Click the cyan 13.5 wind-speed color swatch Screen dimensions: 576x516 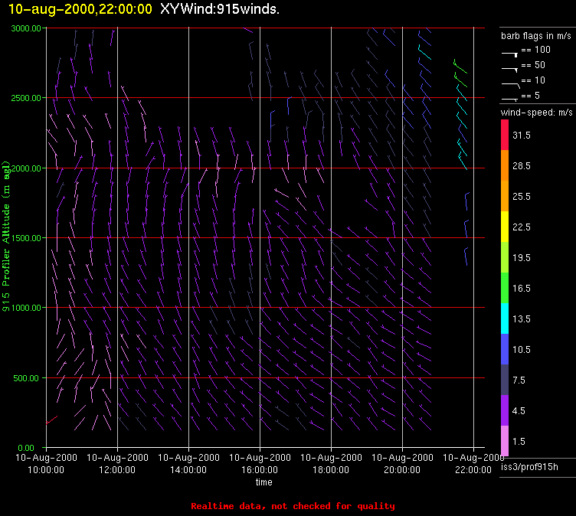(x=505, y=318)
